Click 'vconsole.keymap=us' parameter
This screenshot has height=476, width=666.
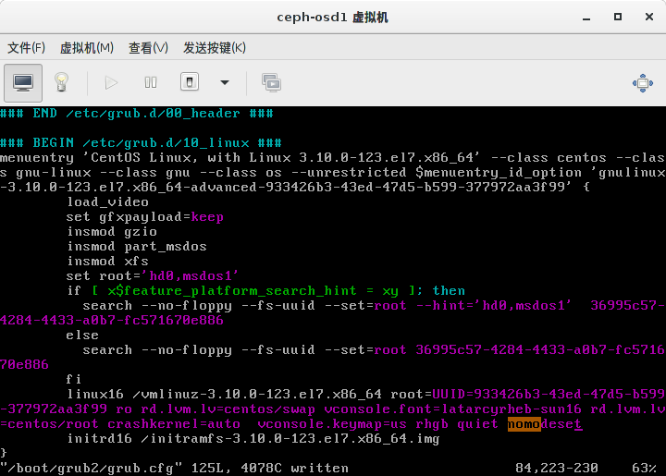coord(332,424)
